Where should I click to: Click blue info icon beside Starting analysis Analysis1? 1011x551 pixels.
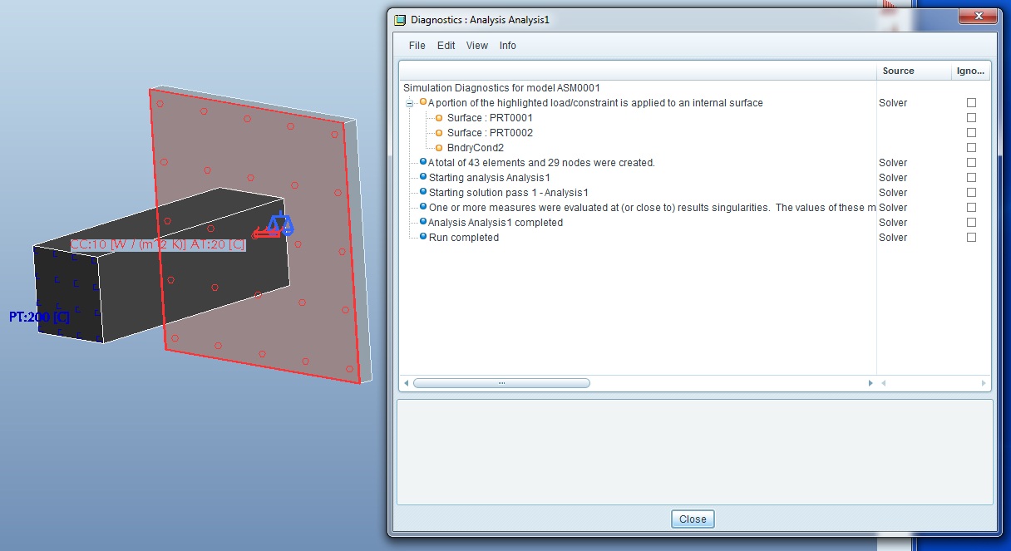point(423,178)
